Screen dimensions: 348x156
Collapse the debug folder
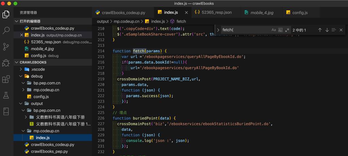[53, 76]
